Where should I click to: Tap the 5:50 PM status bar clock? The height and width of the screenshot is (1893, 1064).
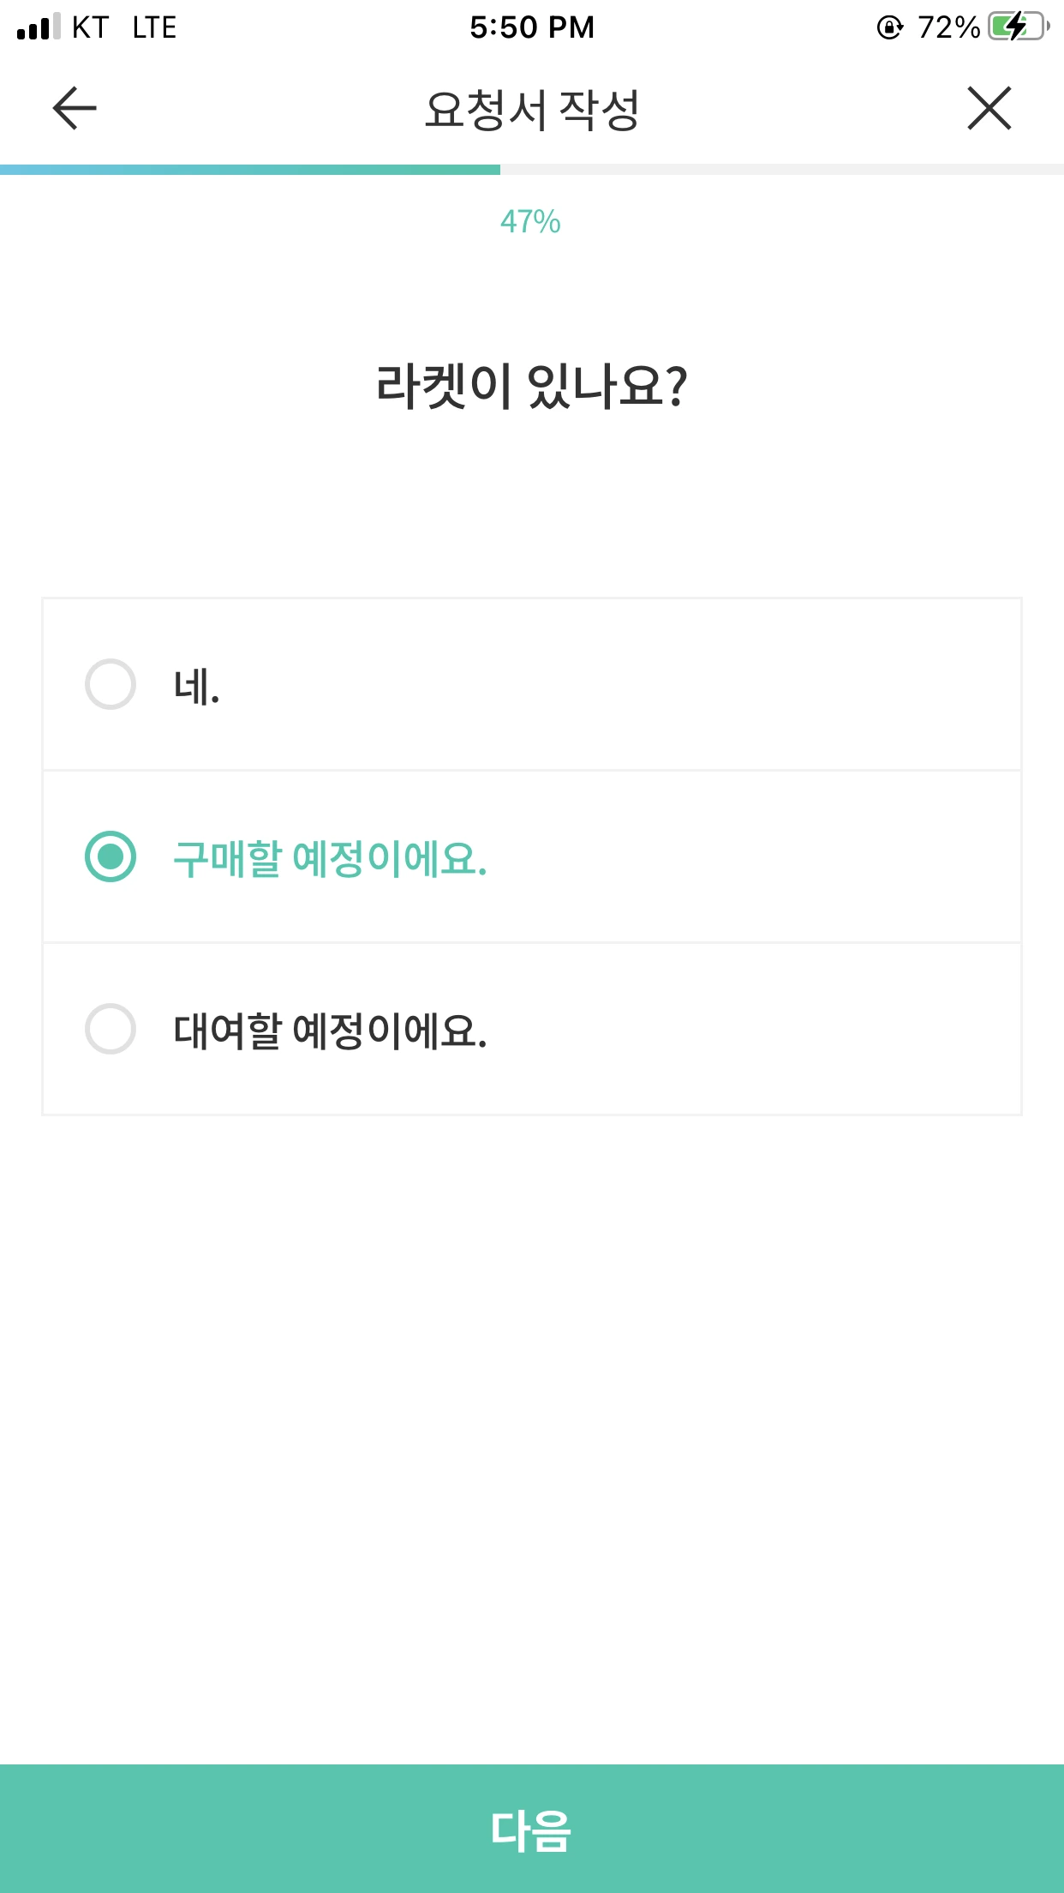point(532,27)
